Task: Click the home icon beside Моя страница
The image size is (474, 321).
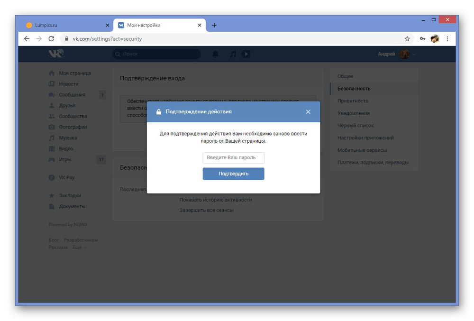Action: point(52,73)
